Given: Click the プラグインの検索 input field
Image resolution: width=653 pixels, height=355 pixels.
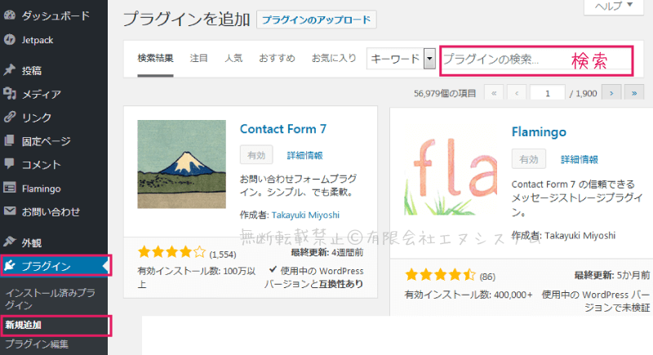Looking at the screenshot, I should pos(536,60).
